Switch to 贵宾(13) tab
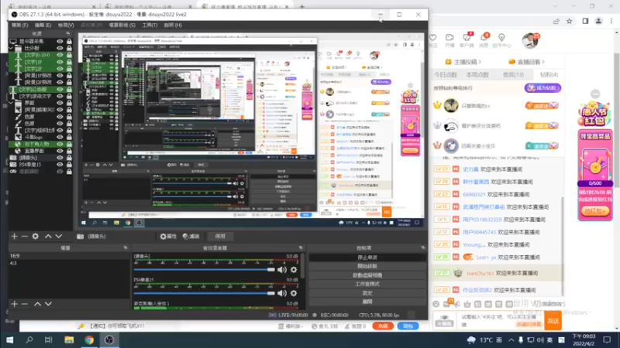Image resolution: width=620 pixels, height=348 pixels. pyautogui.click(x=513, y=74)
